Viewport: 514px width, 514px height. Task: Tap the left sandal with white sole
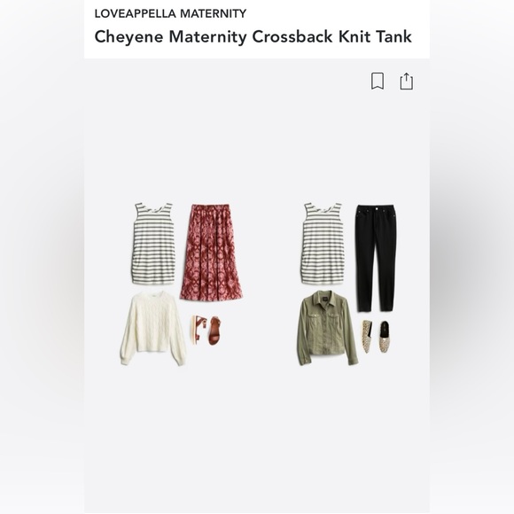point(199,330)
